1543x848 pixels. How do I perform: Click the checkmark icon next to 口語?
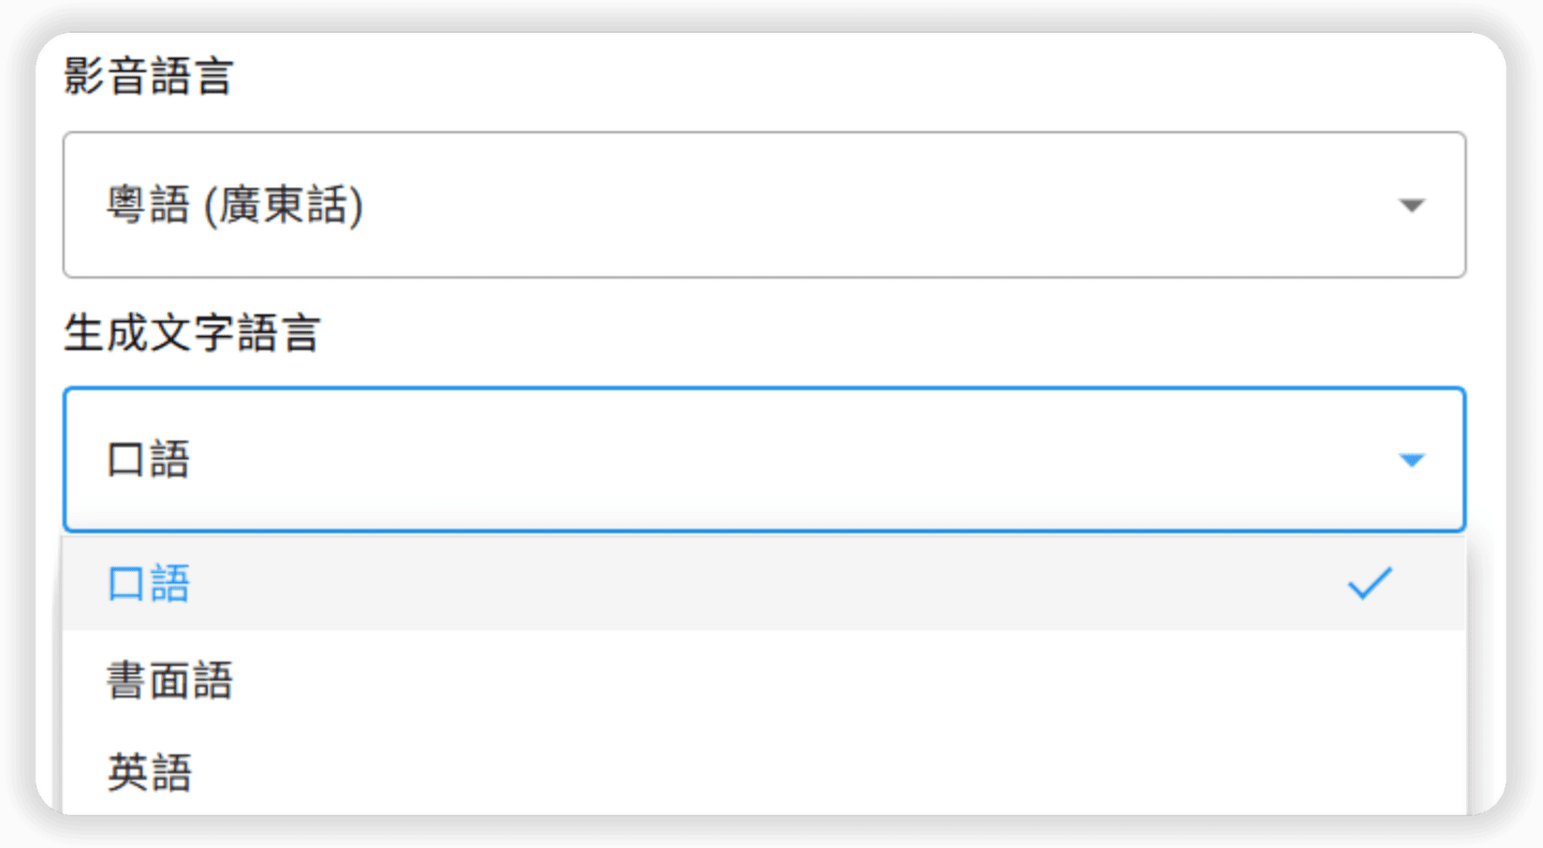pos(1370,582)
